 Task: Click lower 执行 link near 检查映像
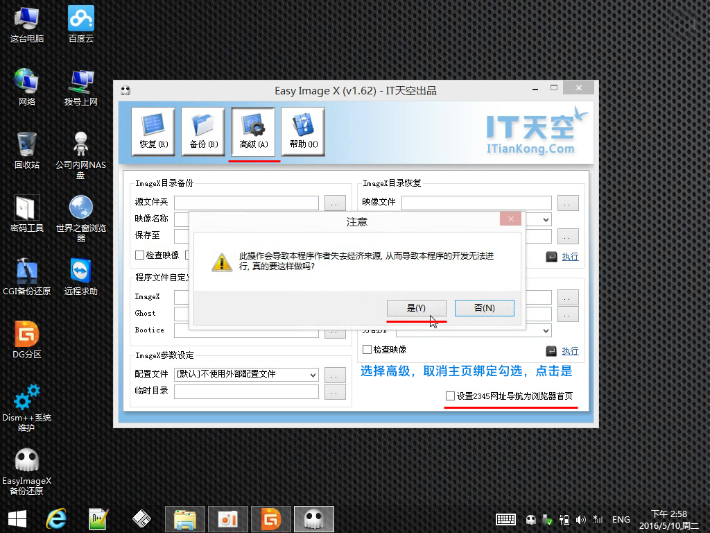pyautogui.click(x=570, y=350)
